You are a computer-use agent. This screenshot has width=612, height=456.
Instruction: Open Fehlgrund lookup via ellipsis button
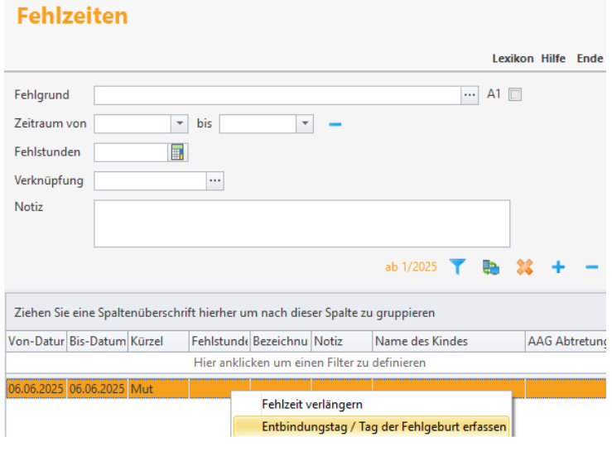point(470,95)
